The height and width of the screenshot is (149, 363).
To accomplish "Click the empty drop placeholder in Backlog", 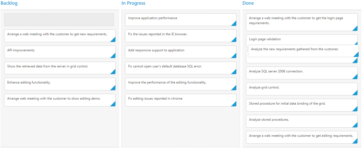I will [x=59, y=20].
